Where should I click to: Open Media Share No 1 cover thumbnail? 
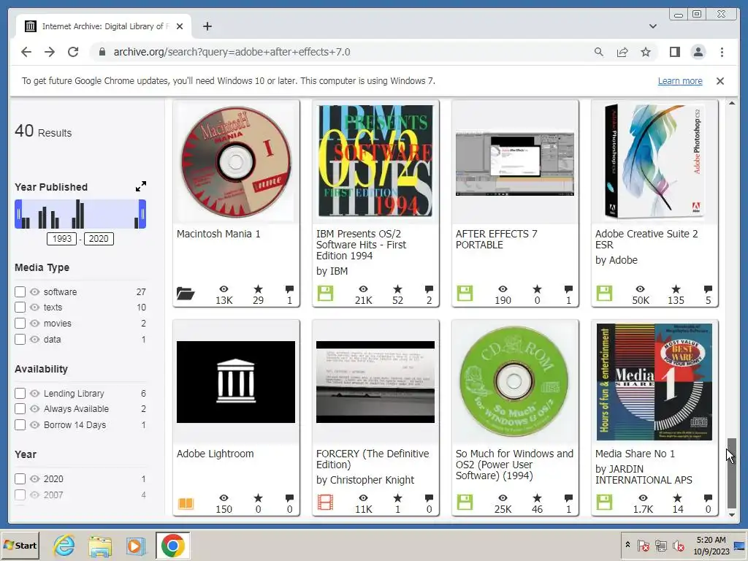[x=654, y=381]
